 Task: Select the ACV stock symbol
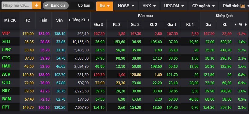(x=6, y=74)
